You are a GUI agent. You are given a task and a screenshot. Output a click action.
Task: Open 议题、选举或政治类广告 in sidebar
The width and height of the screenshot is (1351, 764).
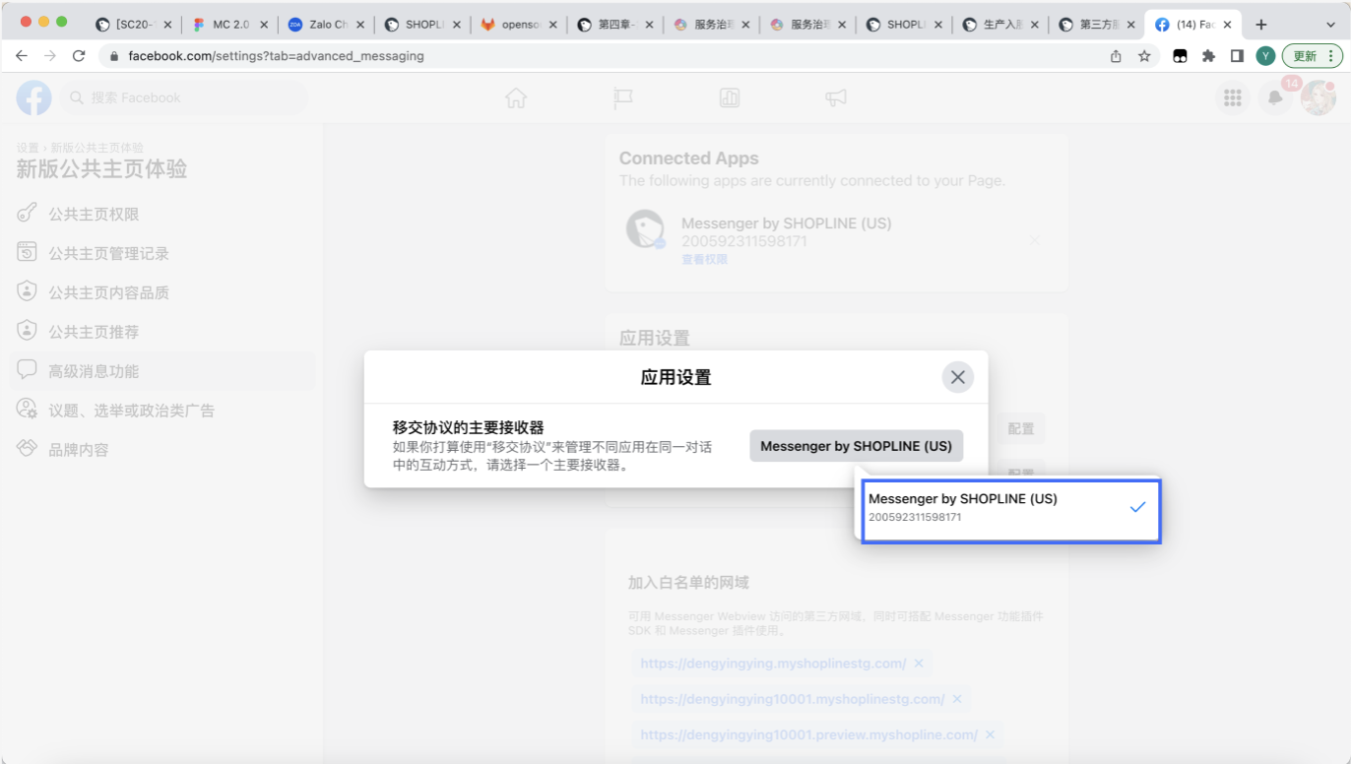click(x=162, y=411)
